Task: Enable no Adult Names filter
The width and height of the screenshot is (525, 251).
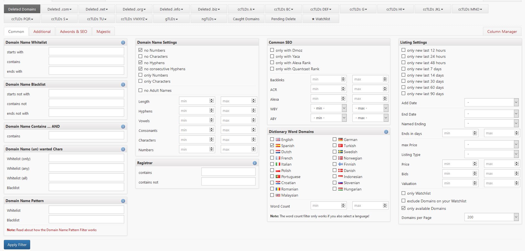Action: pos(141,90)
